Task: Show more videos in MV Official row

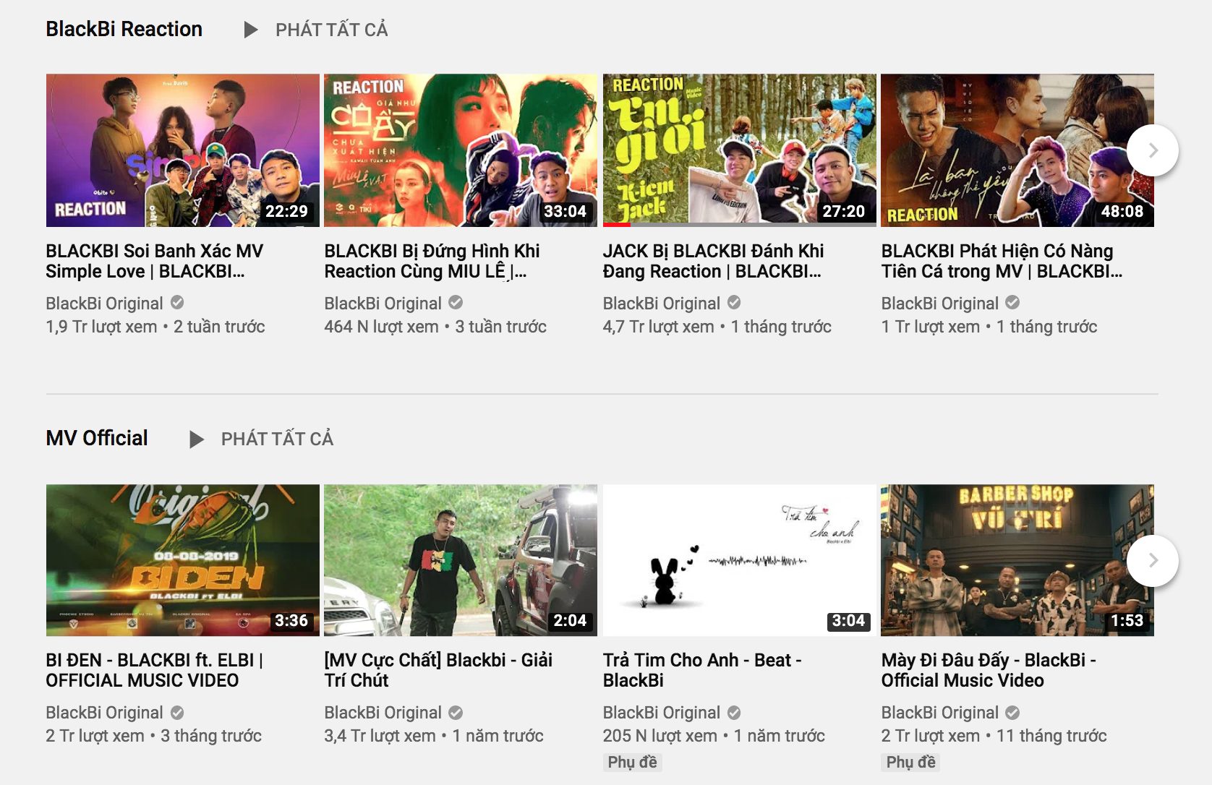Action: pos(1153,560)
